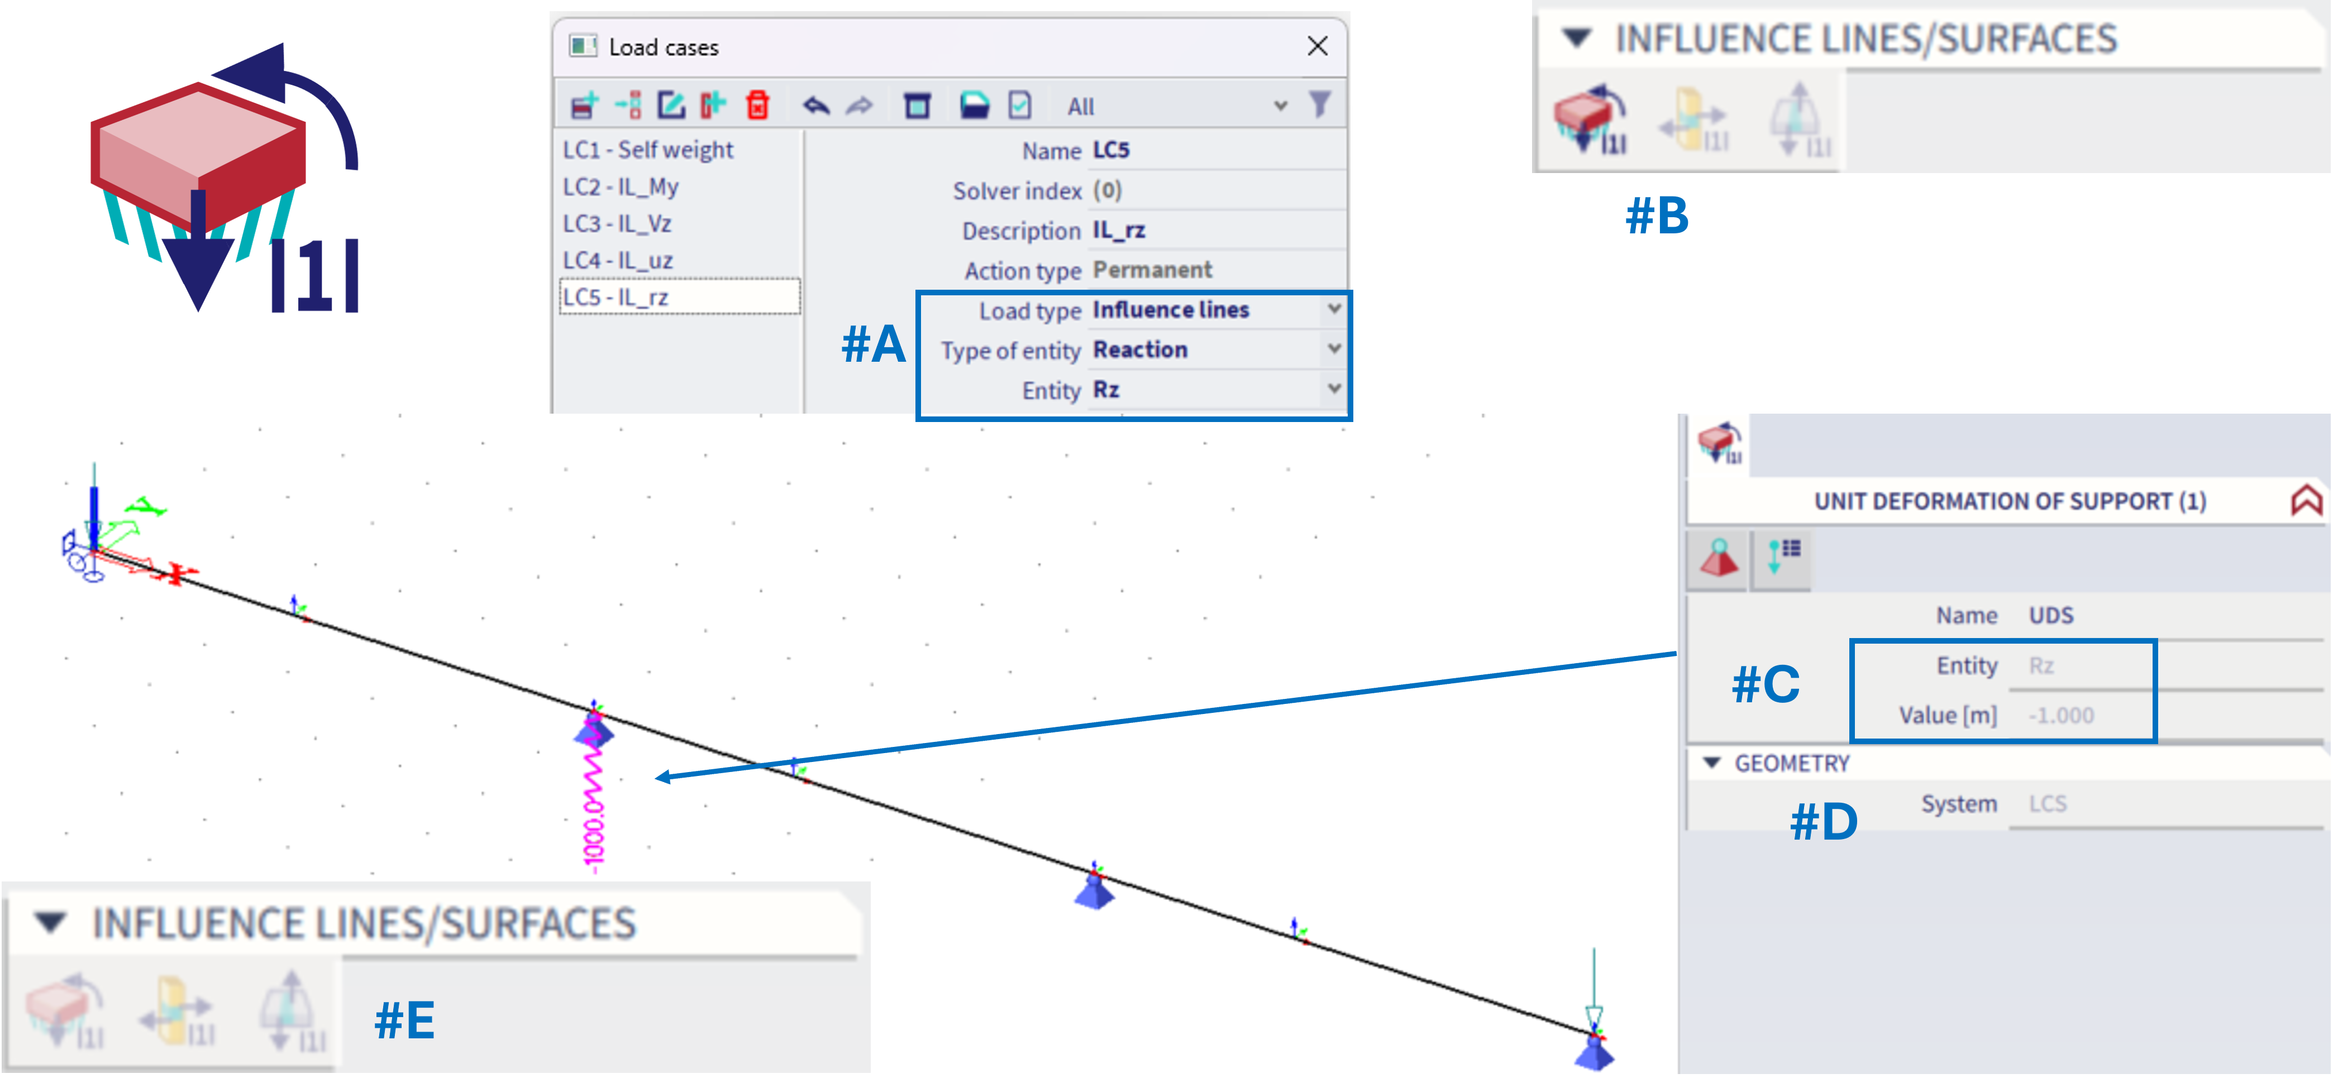The height and width of the screenshot is (1088, 2333).
Task: Close the Load cases dialog
Action: coord(1317,46)
